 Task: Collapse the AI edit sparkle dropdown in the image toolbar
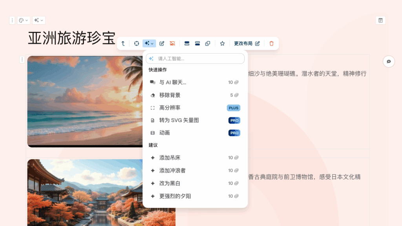point(149,44)
